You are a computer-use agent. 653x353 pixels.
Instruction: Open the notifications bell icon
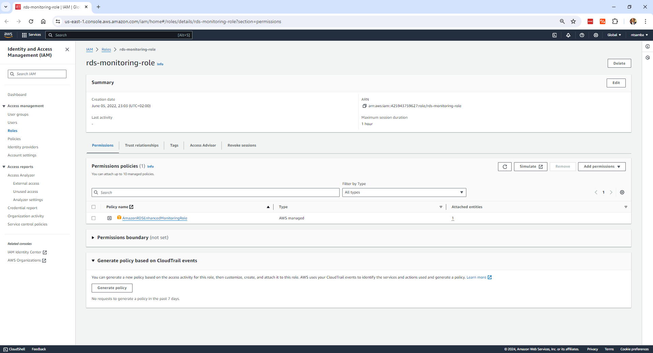[568, 35]
